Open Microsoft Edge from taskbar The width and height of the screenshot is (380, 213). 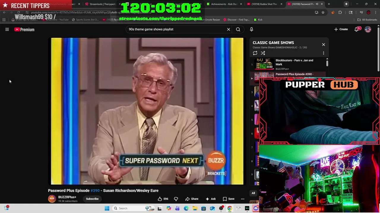pos(186,208)
